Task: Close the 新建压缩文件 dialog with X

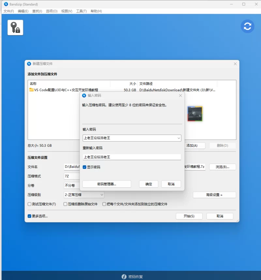Action: click(235, 64)
